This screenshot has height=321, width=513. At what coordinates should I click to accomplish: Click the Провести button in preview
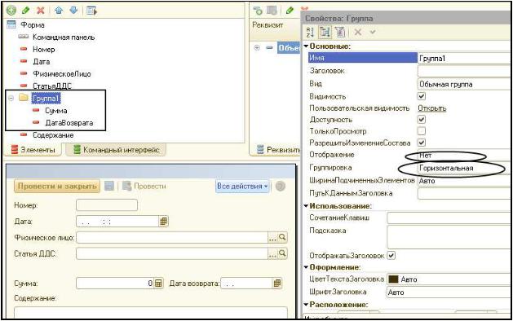coord(144,186)
